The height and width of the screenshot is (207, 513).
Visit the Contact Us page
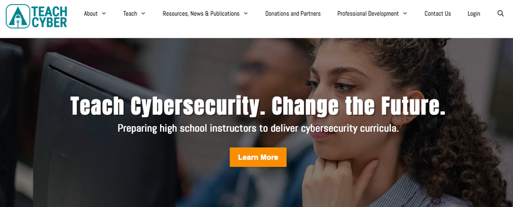[438, 14]
